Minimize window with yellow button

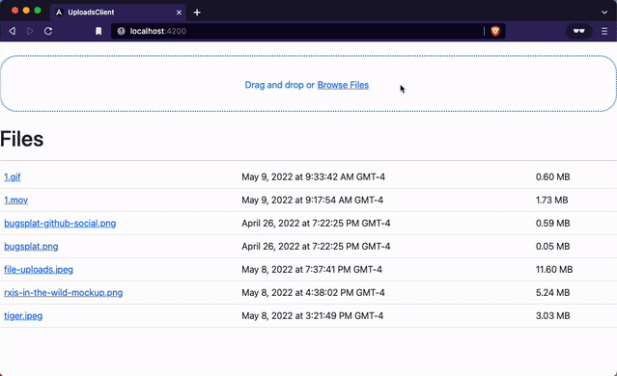point(26,11)
